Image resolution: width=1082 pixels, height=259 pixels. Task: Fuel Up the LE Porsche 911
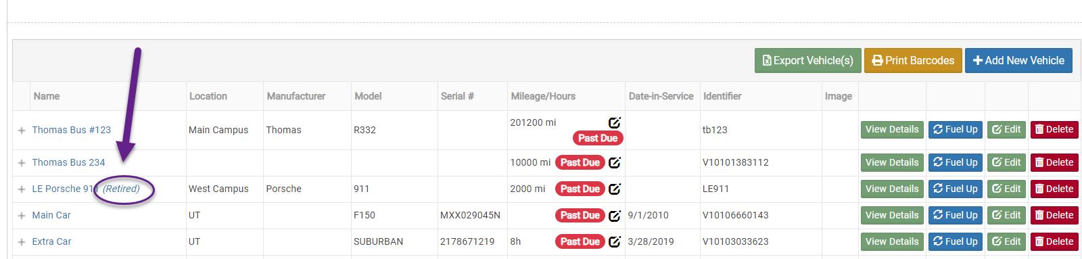tap(955, 189)
